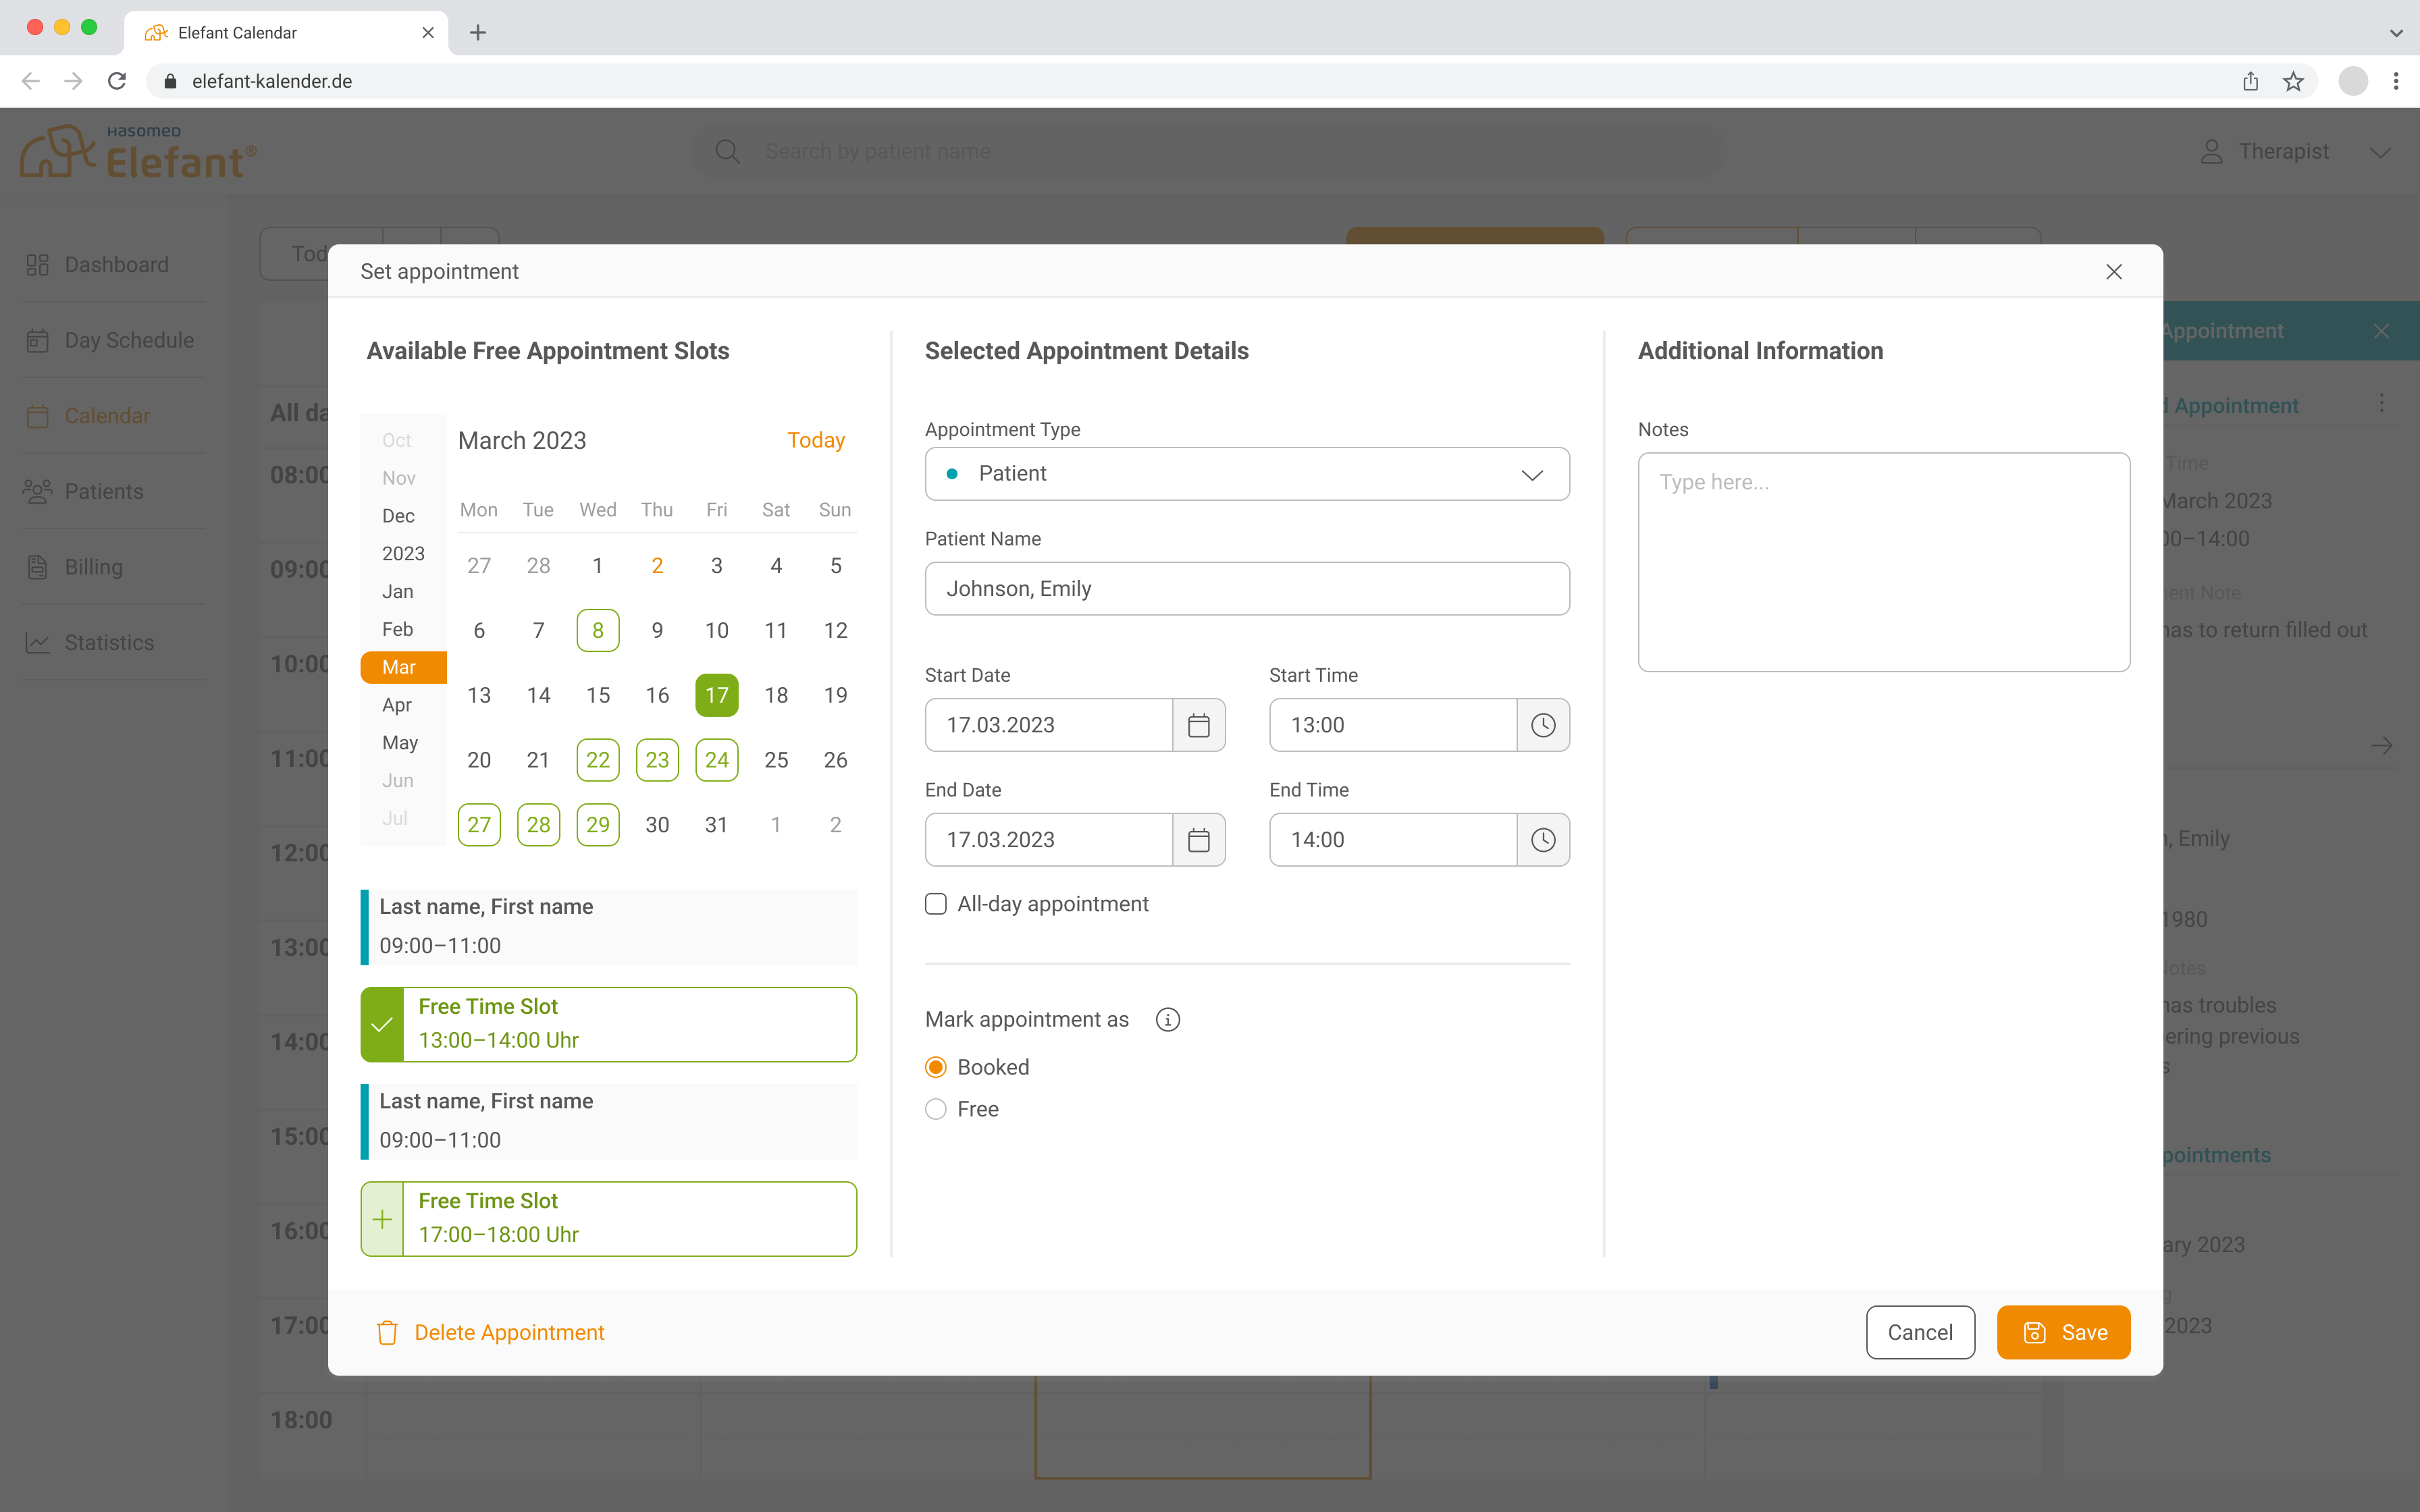Screen dimensions: 2420x1512
Task: Click the search magnifier icon
Action: tap(727, 151)
